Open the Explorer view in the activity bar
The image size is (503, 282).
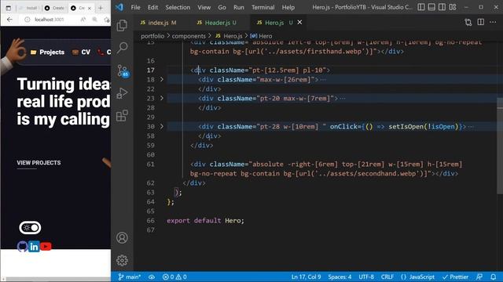pyautogui.click(x=122, y=26)
